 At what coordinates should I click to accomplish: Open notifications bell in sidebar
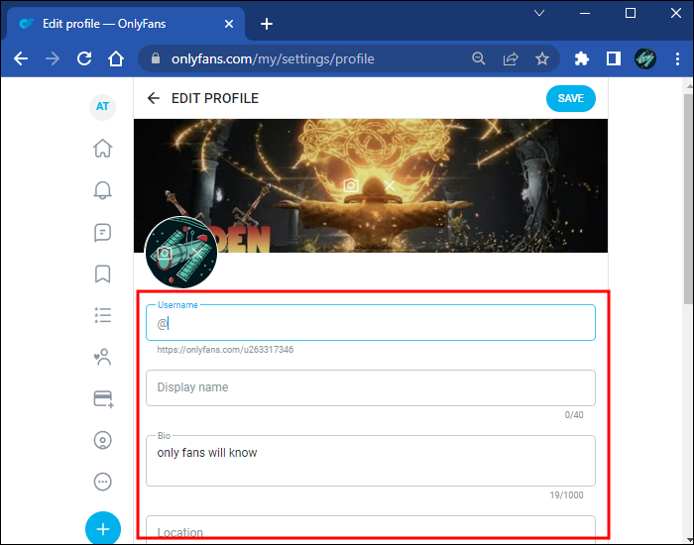(x=103, y=190)
